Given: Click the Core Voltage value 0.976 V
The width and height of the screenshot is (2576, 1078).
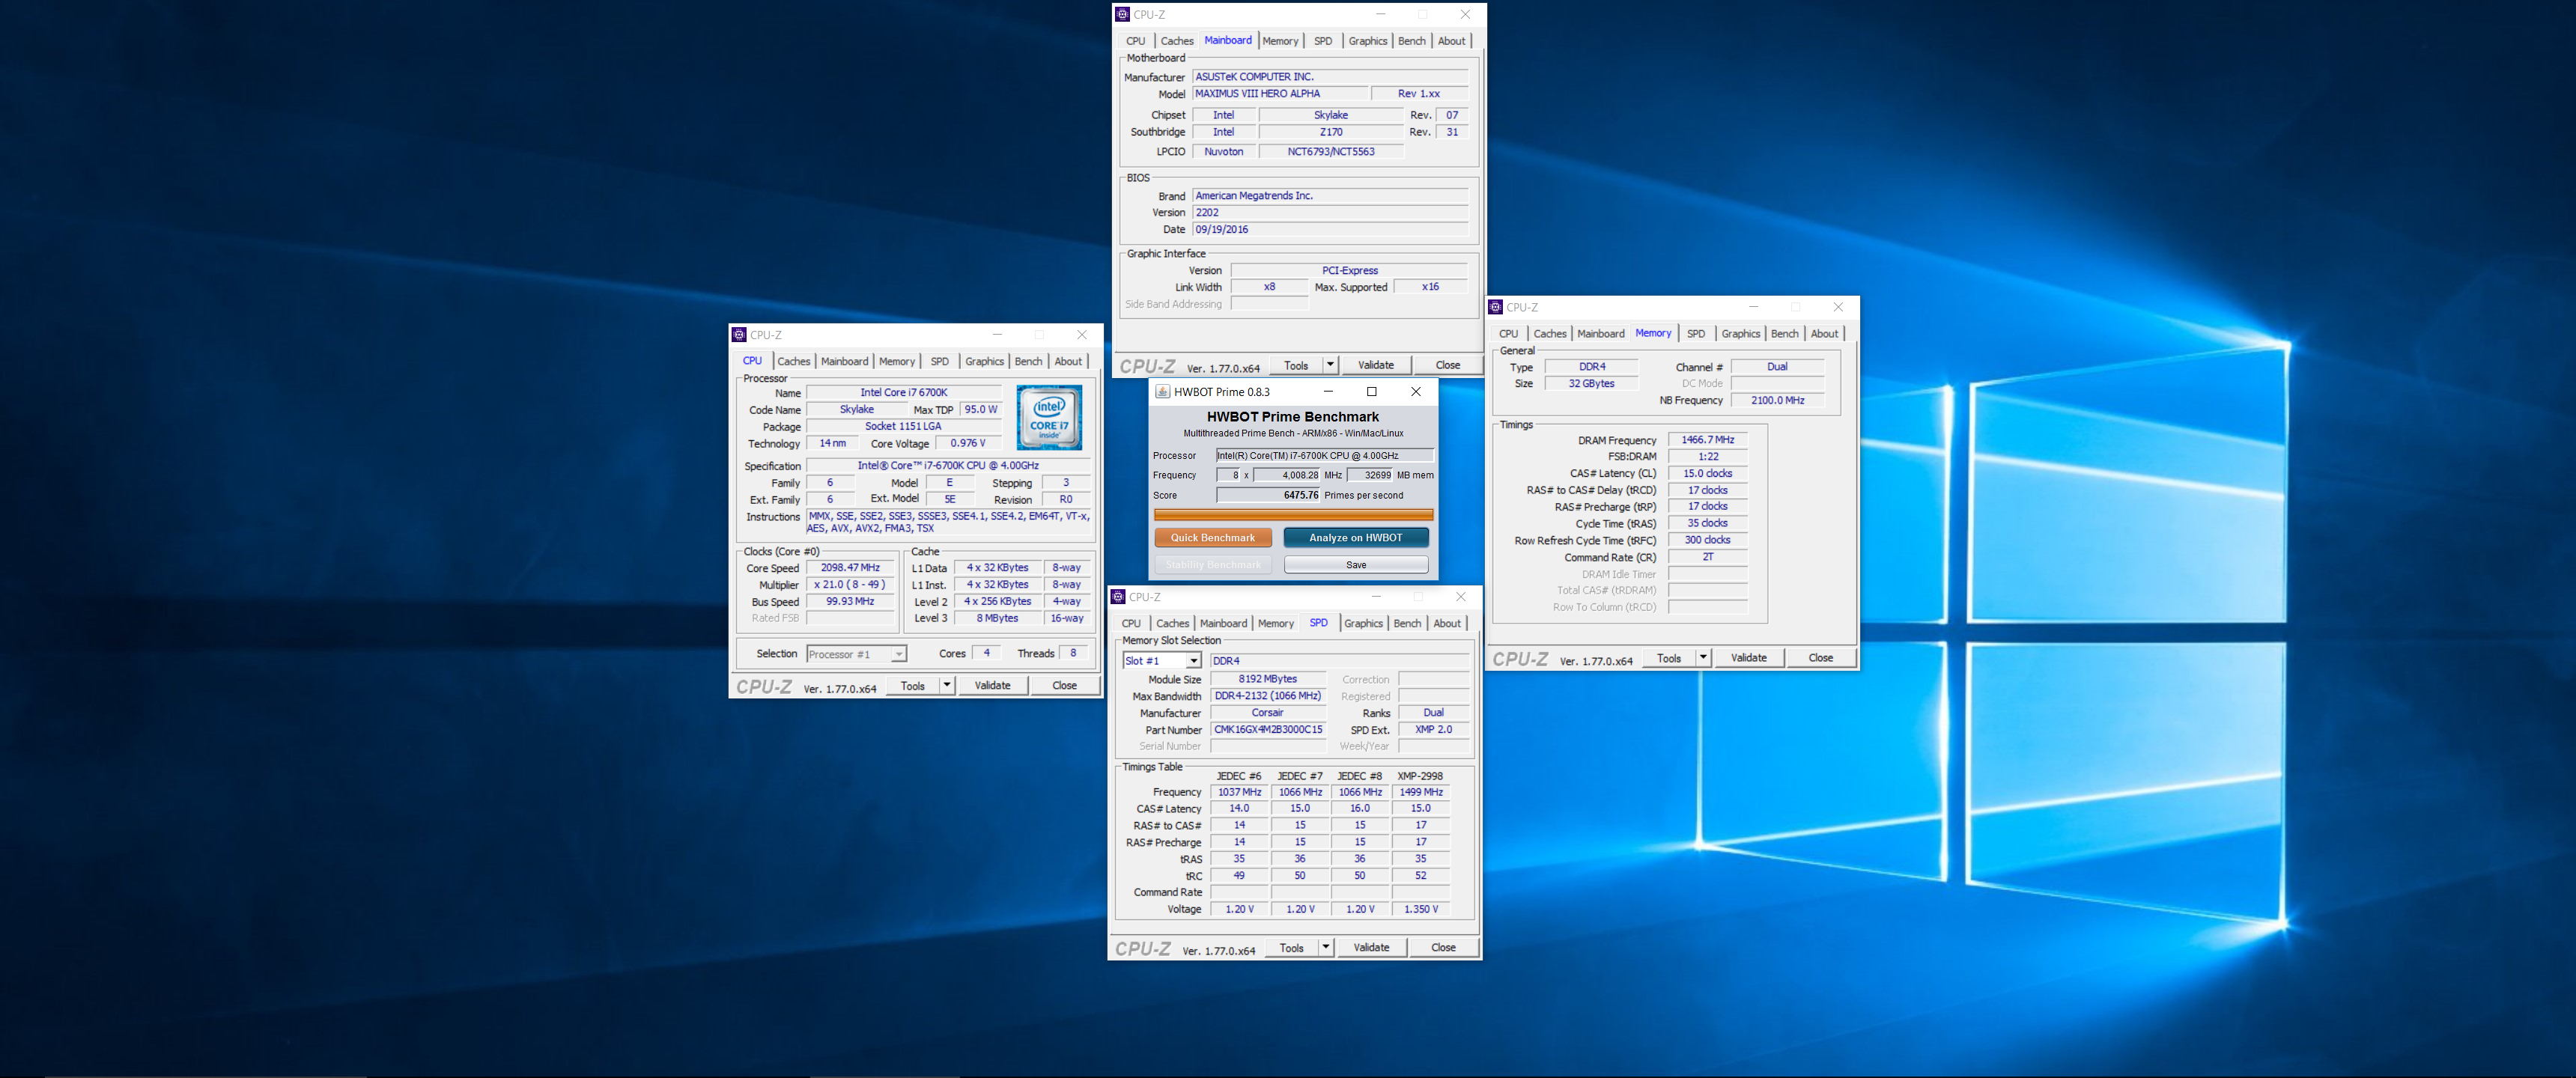Looking at the screenshot, I should tap(967, 444).
